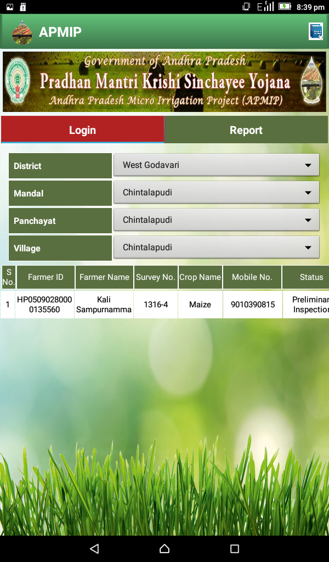Click the S No. column header
This screenshot has width=329, height=562.
(x=9, y=277)
